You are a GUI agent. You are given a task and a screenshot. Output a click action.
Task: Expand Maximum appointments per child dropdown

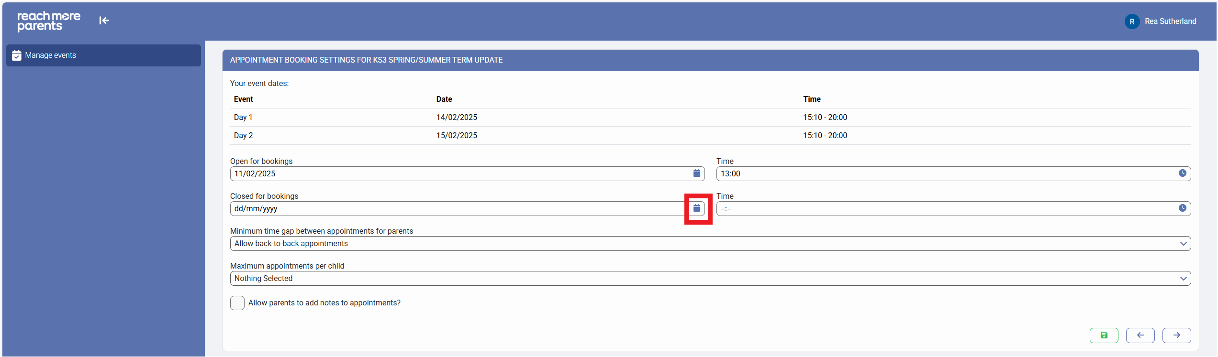(x=710, y=279)
